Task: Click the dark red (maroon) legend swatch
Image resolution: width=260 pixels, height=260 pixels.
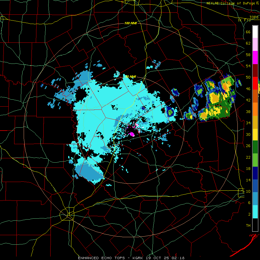Action: click(x=255, y=70)
